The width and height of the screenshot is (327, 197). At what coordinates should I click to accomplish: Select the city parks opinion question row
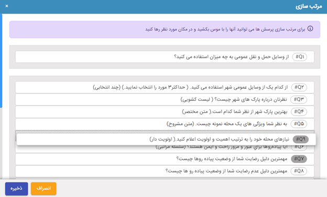165,99
